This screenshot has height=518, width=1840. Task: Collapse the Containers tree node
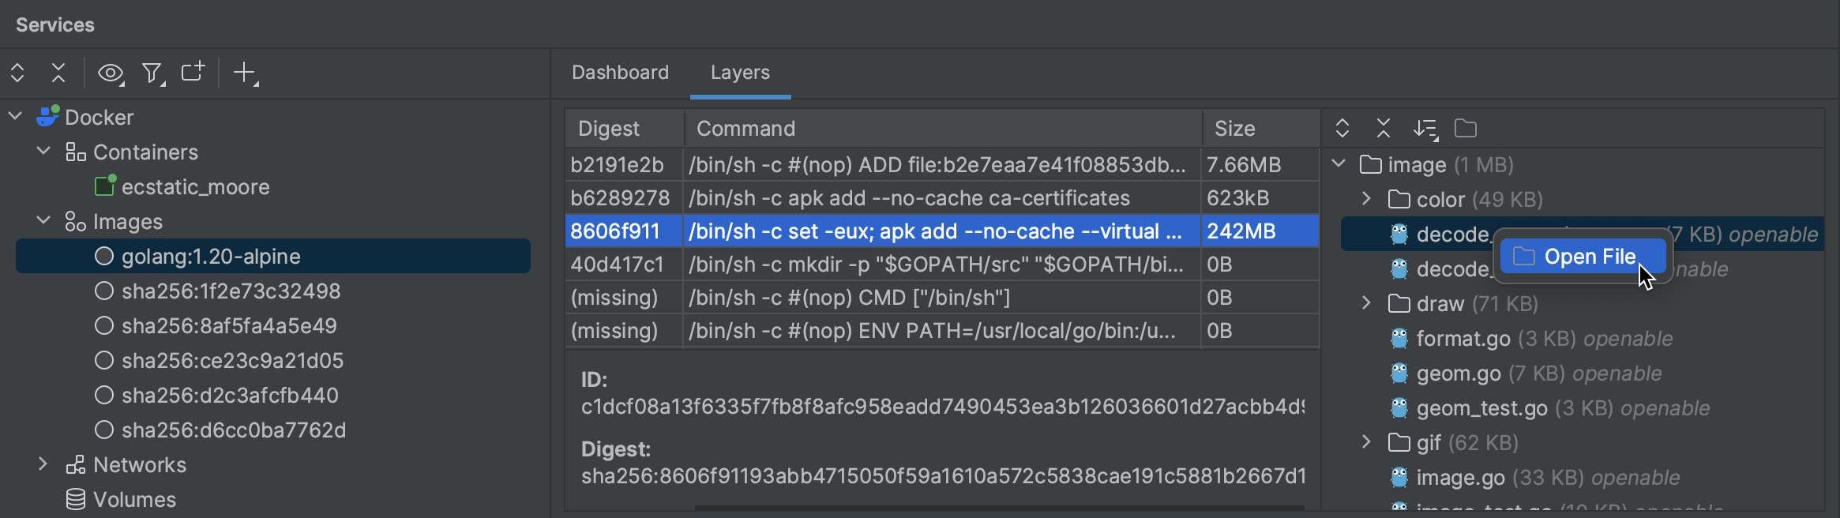(44, 152)
